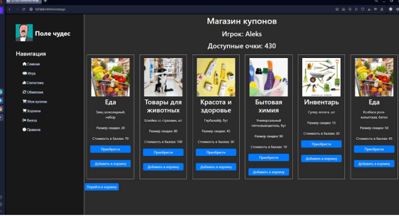Click the heart bookmark icon in toolbar
This screenshot has width=399, height=216.
tap(363, 9)
